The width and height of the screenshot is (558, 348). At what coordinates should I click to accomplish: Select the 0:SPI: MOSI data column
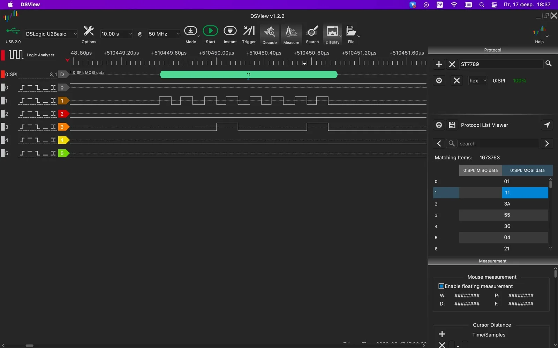(527, 170)
